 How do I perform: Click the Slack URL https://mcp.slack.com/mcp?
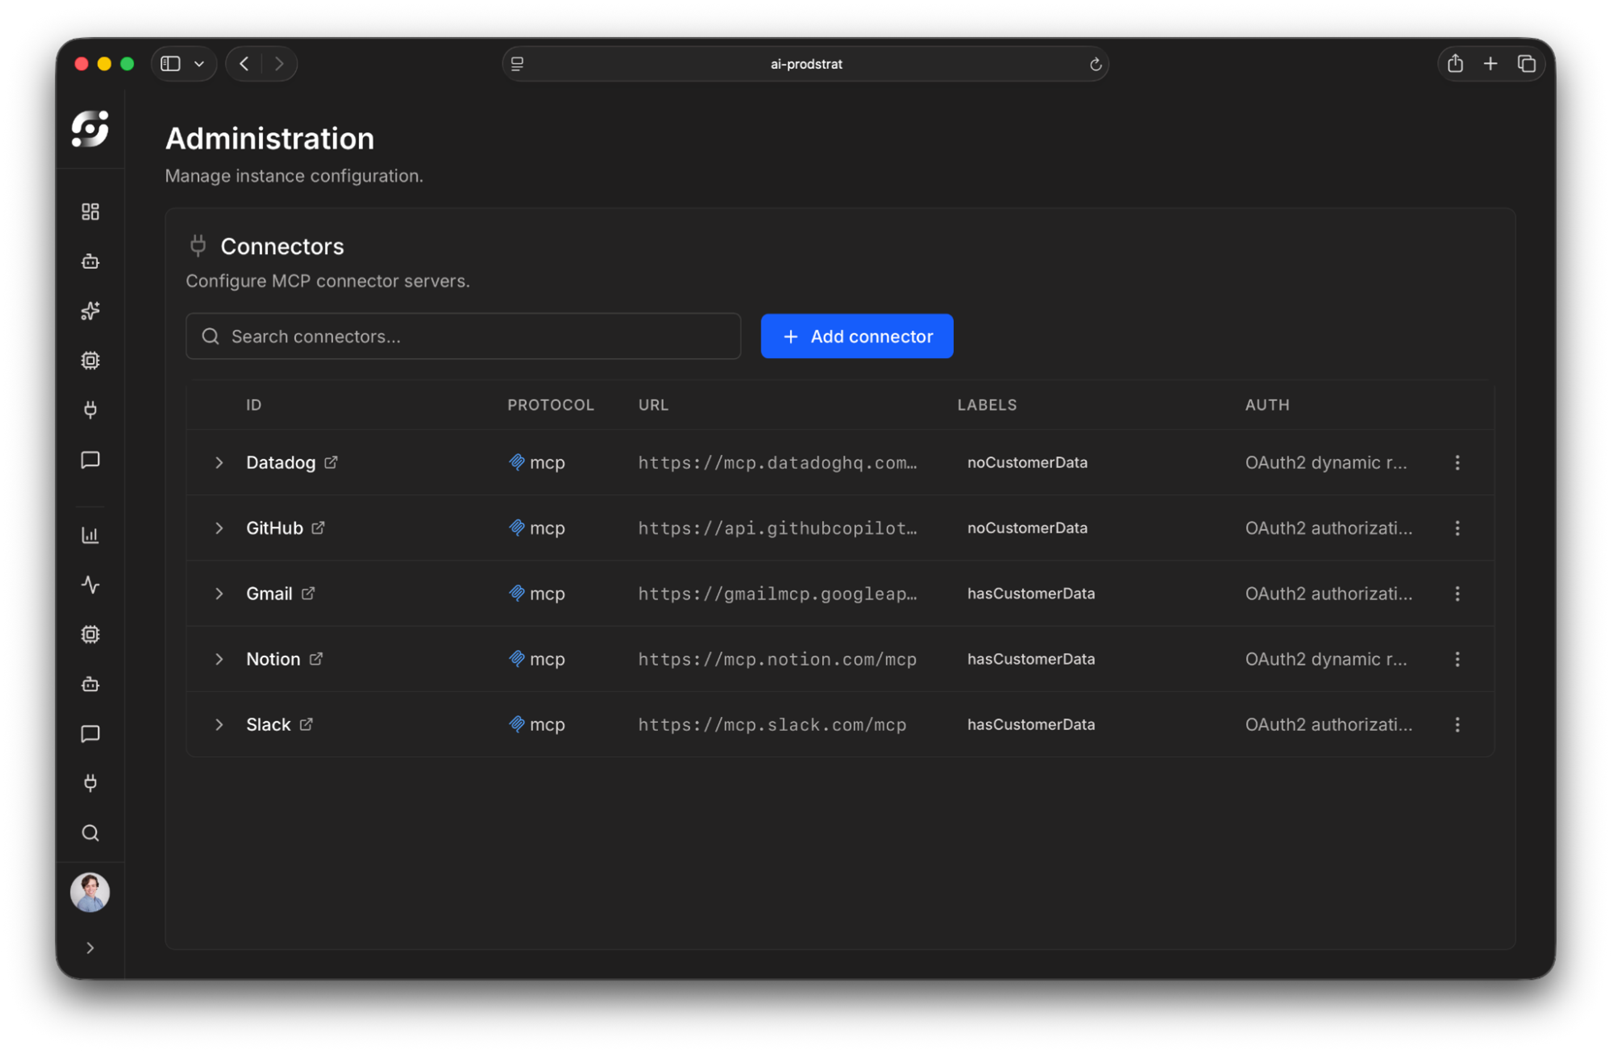coord(772,724)
